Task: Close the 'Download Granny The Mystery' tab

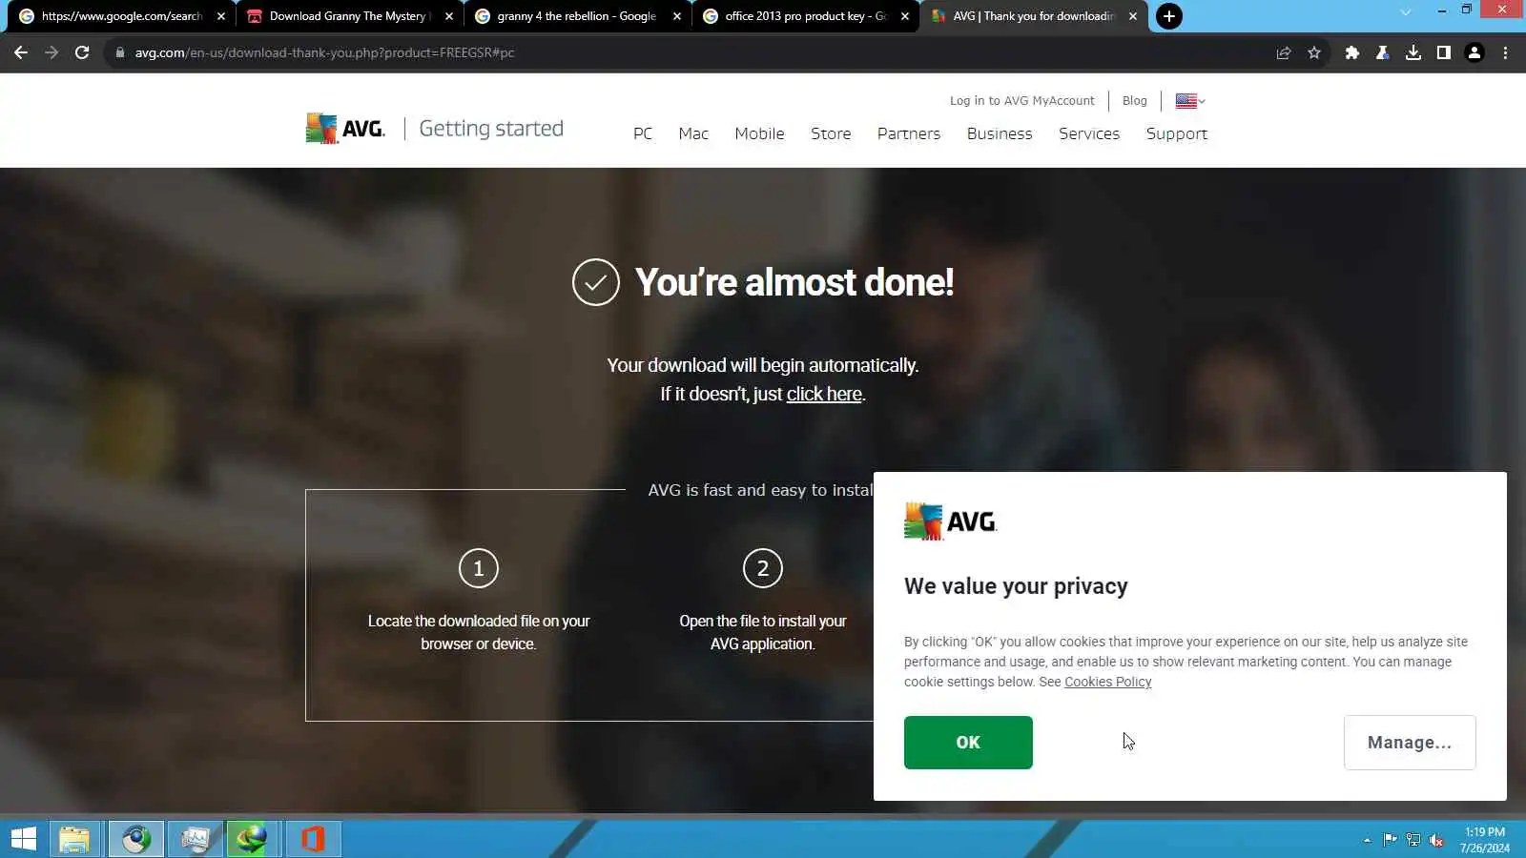Action: [449, 16]
